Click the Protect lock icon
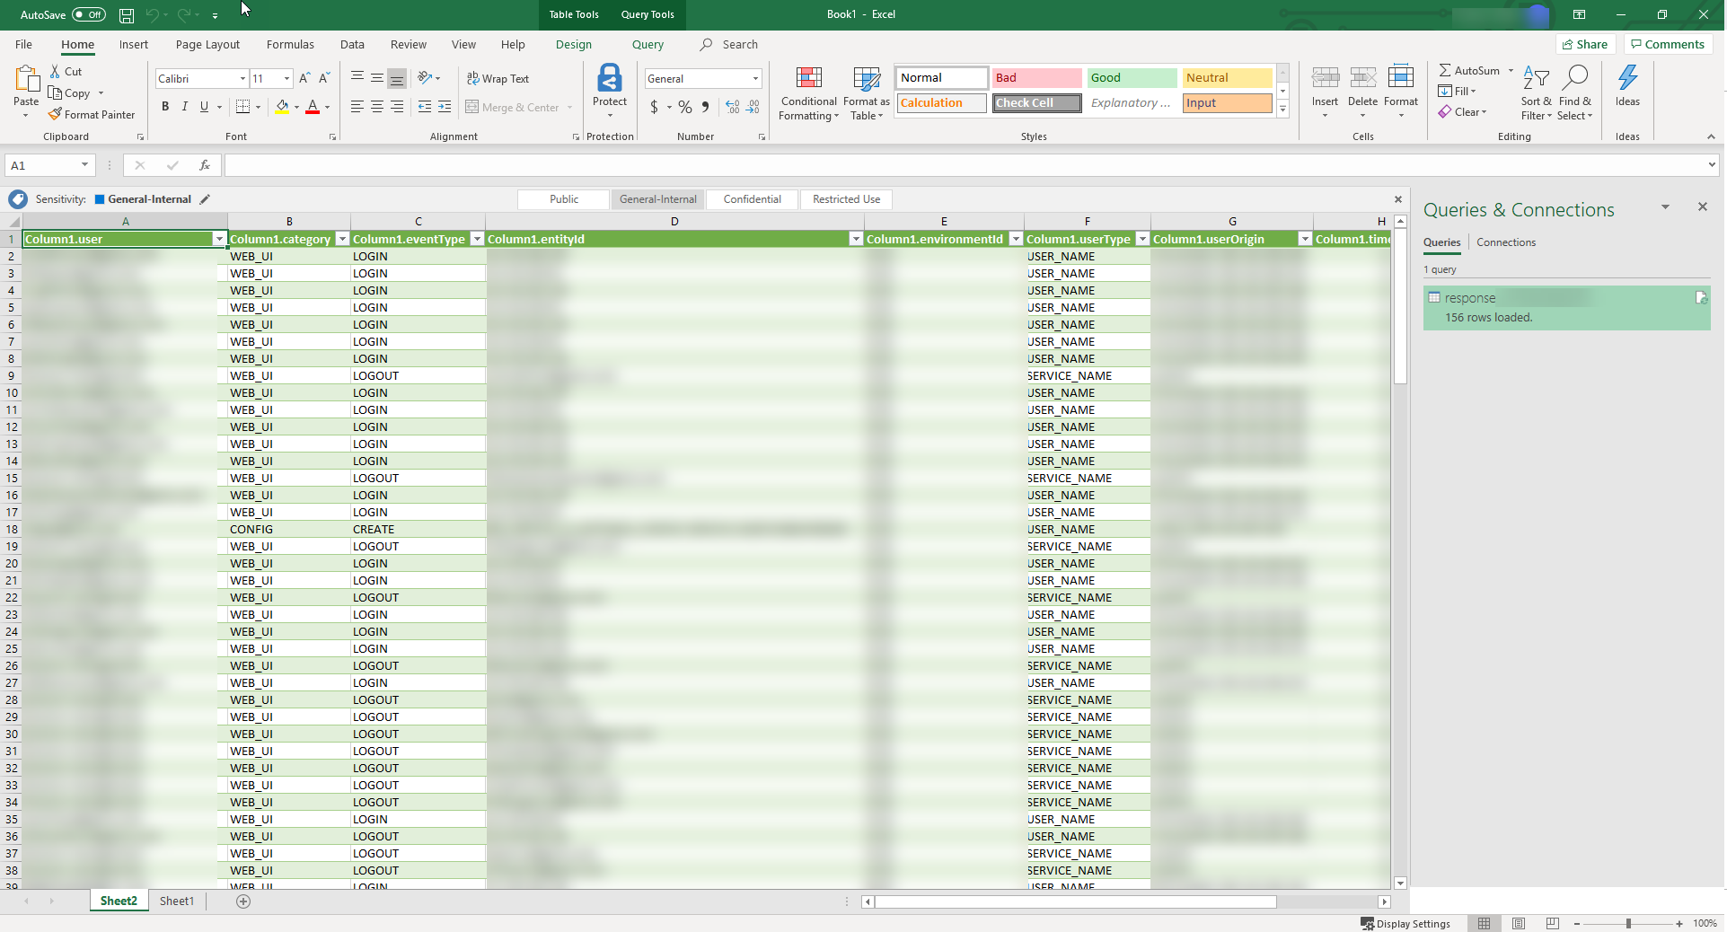 (x=610, y=79)
